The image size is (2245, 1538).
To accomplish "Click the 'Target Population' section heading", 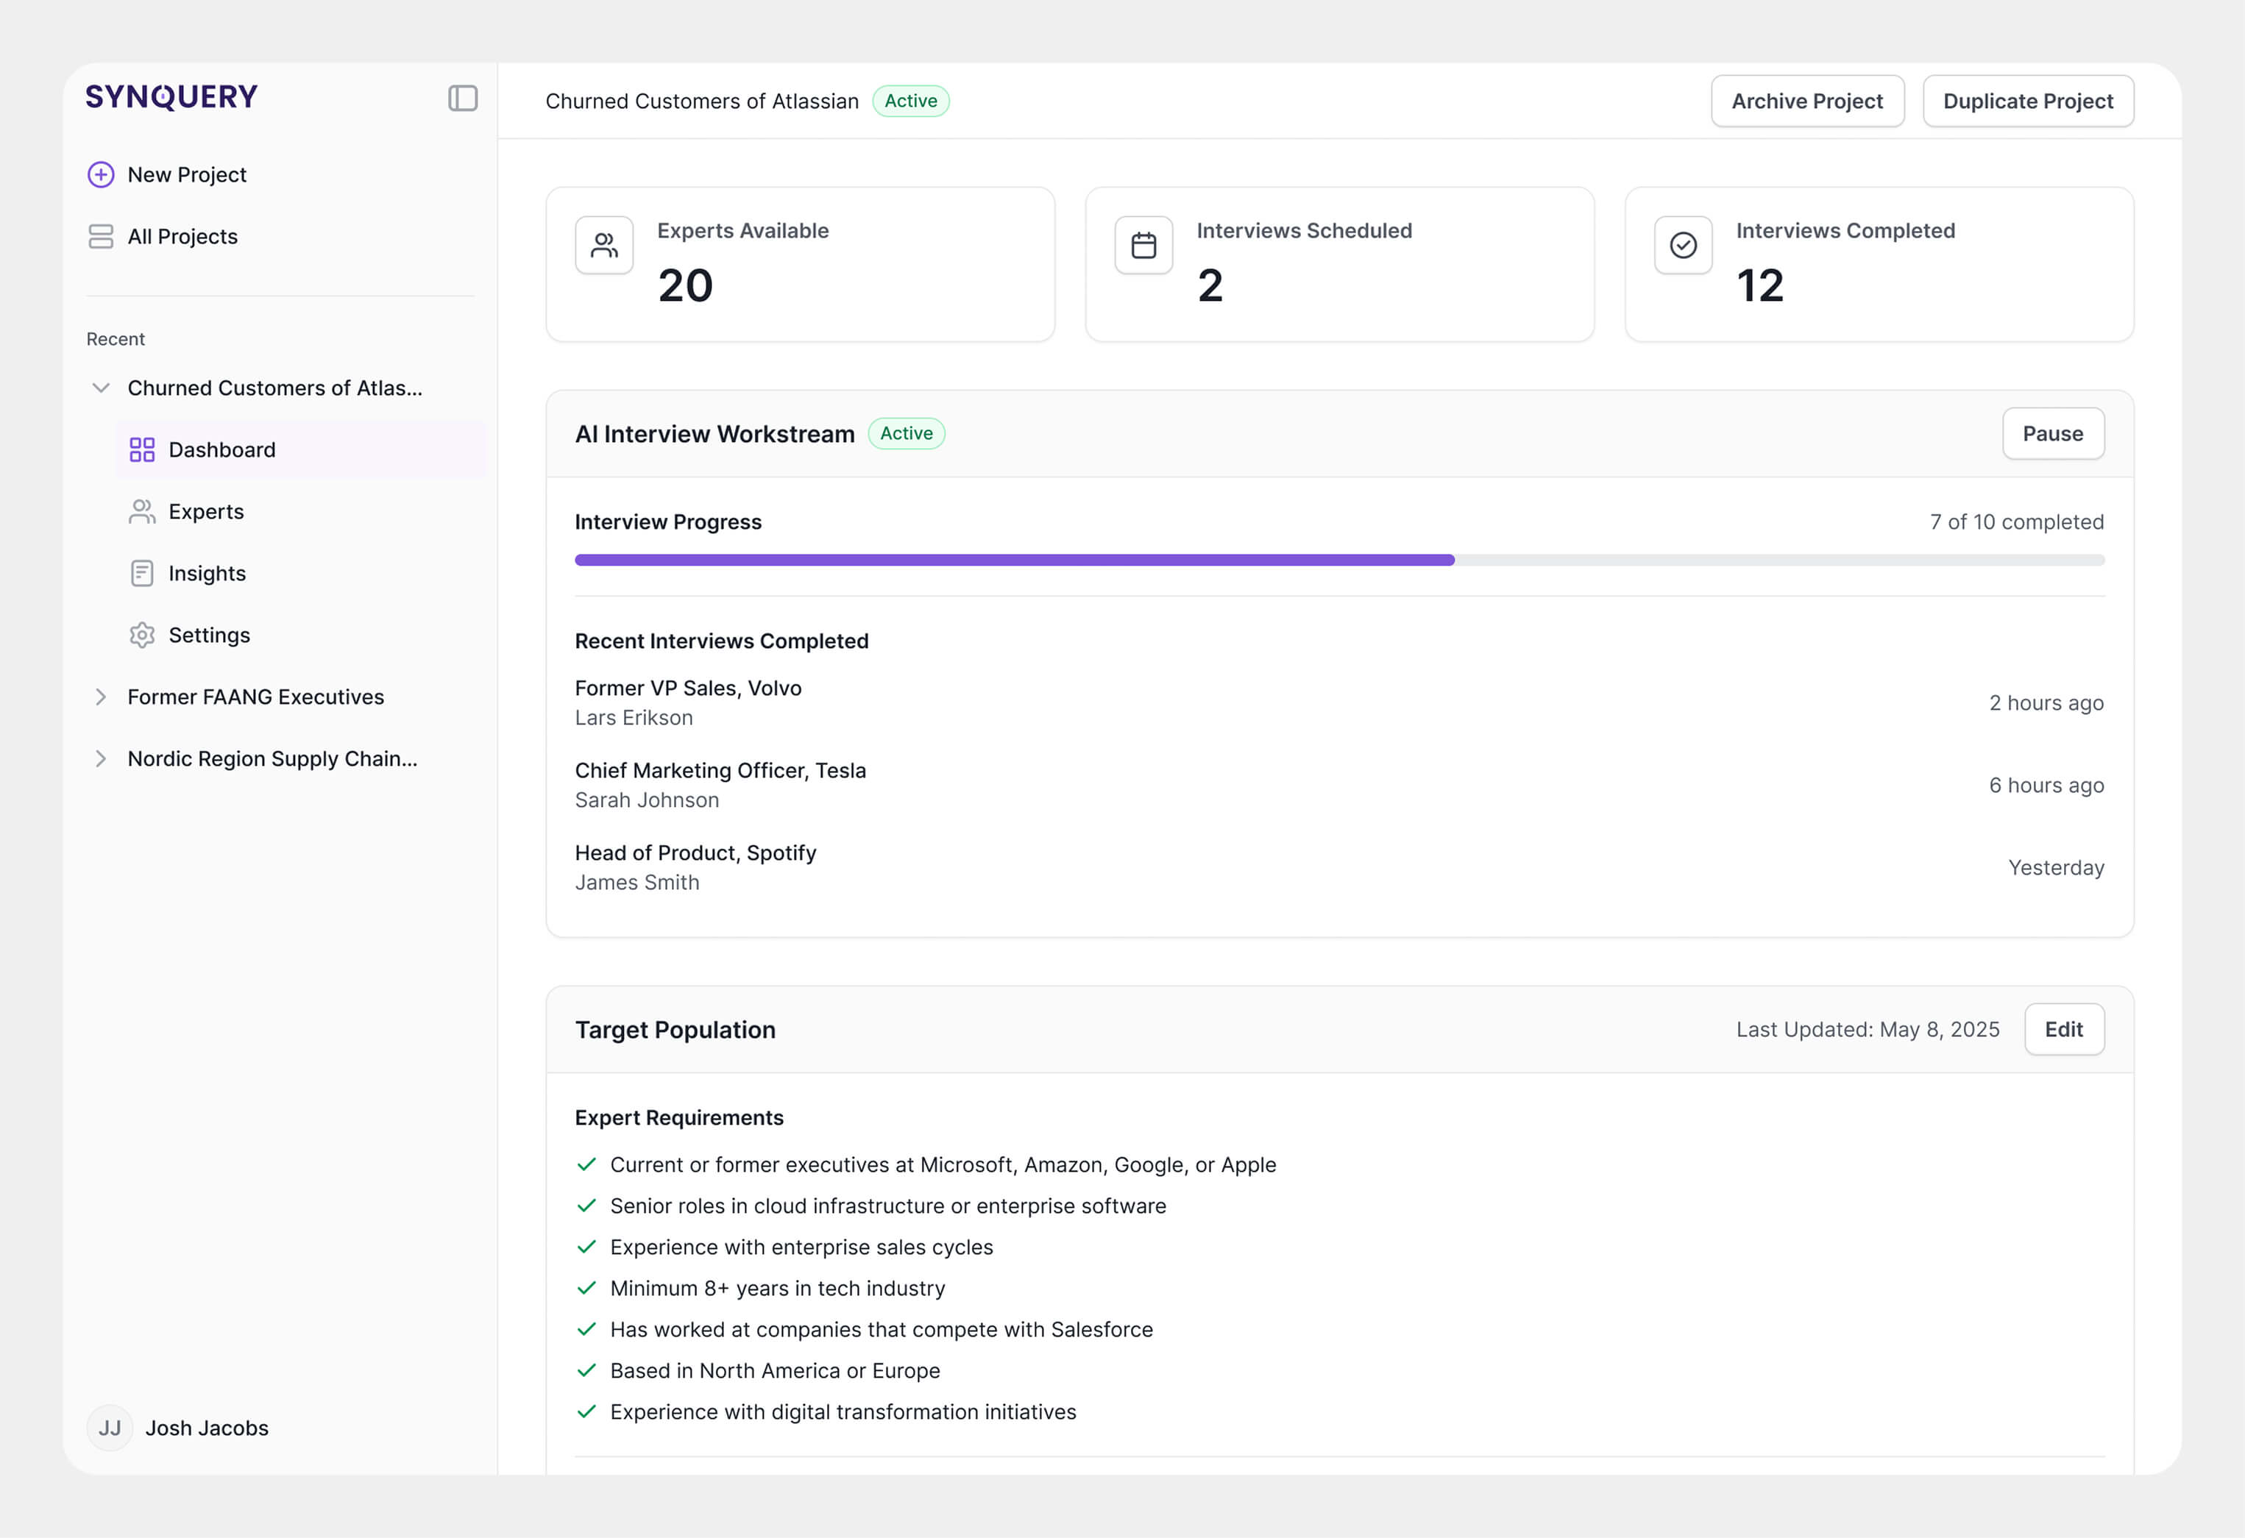I will pyautogui.click(x=675, y=1029).
